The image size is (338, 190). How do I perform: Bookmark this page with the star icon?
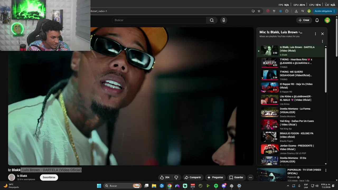click(x=259, y=11)
